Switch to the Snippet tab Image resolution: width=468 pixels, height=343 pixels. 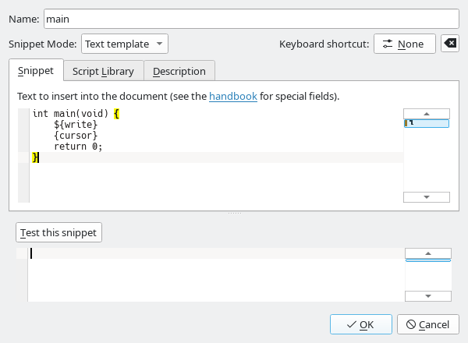tap(36, 71)
